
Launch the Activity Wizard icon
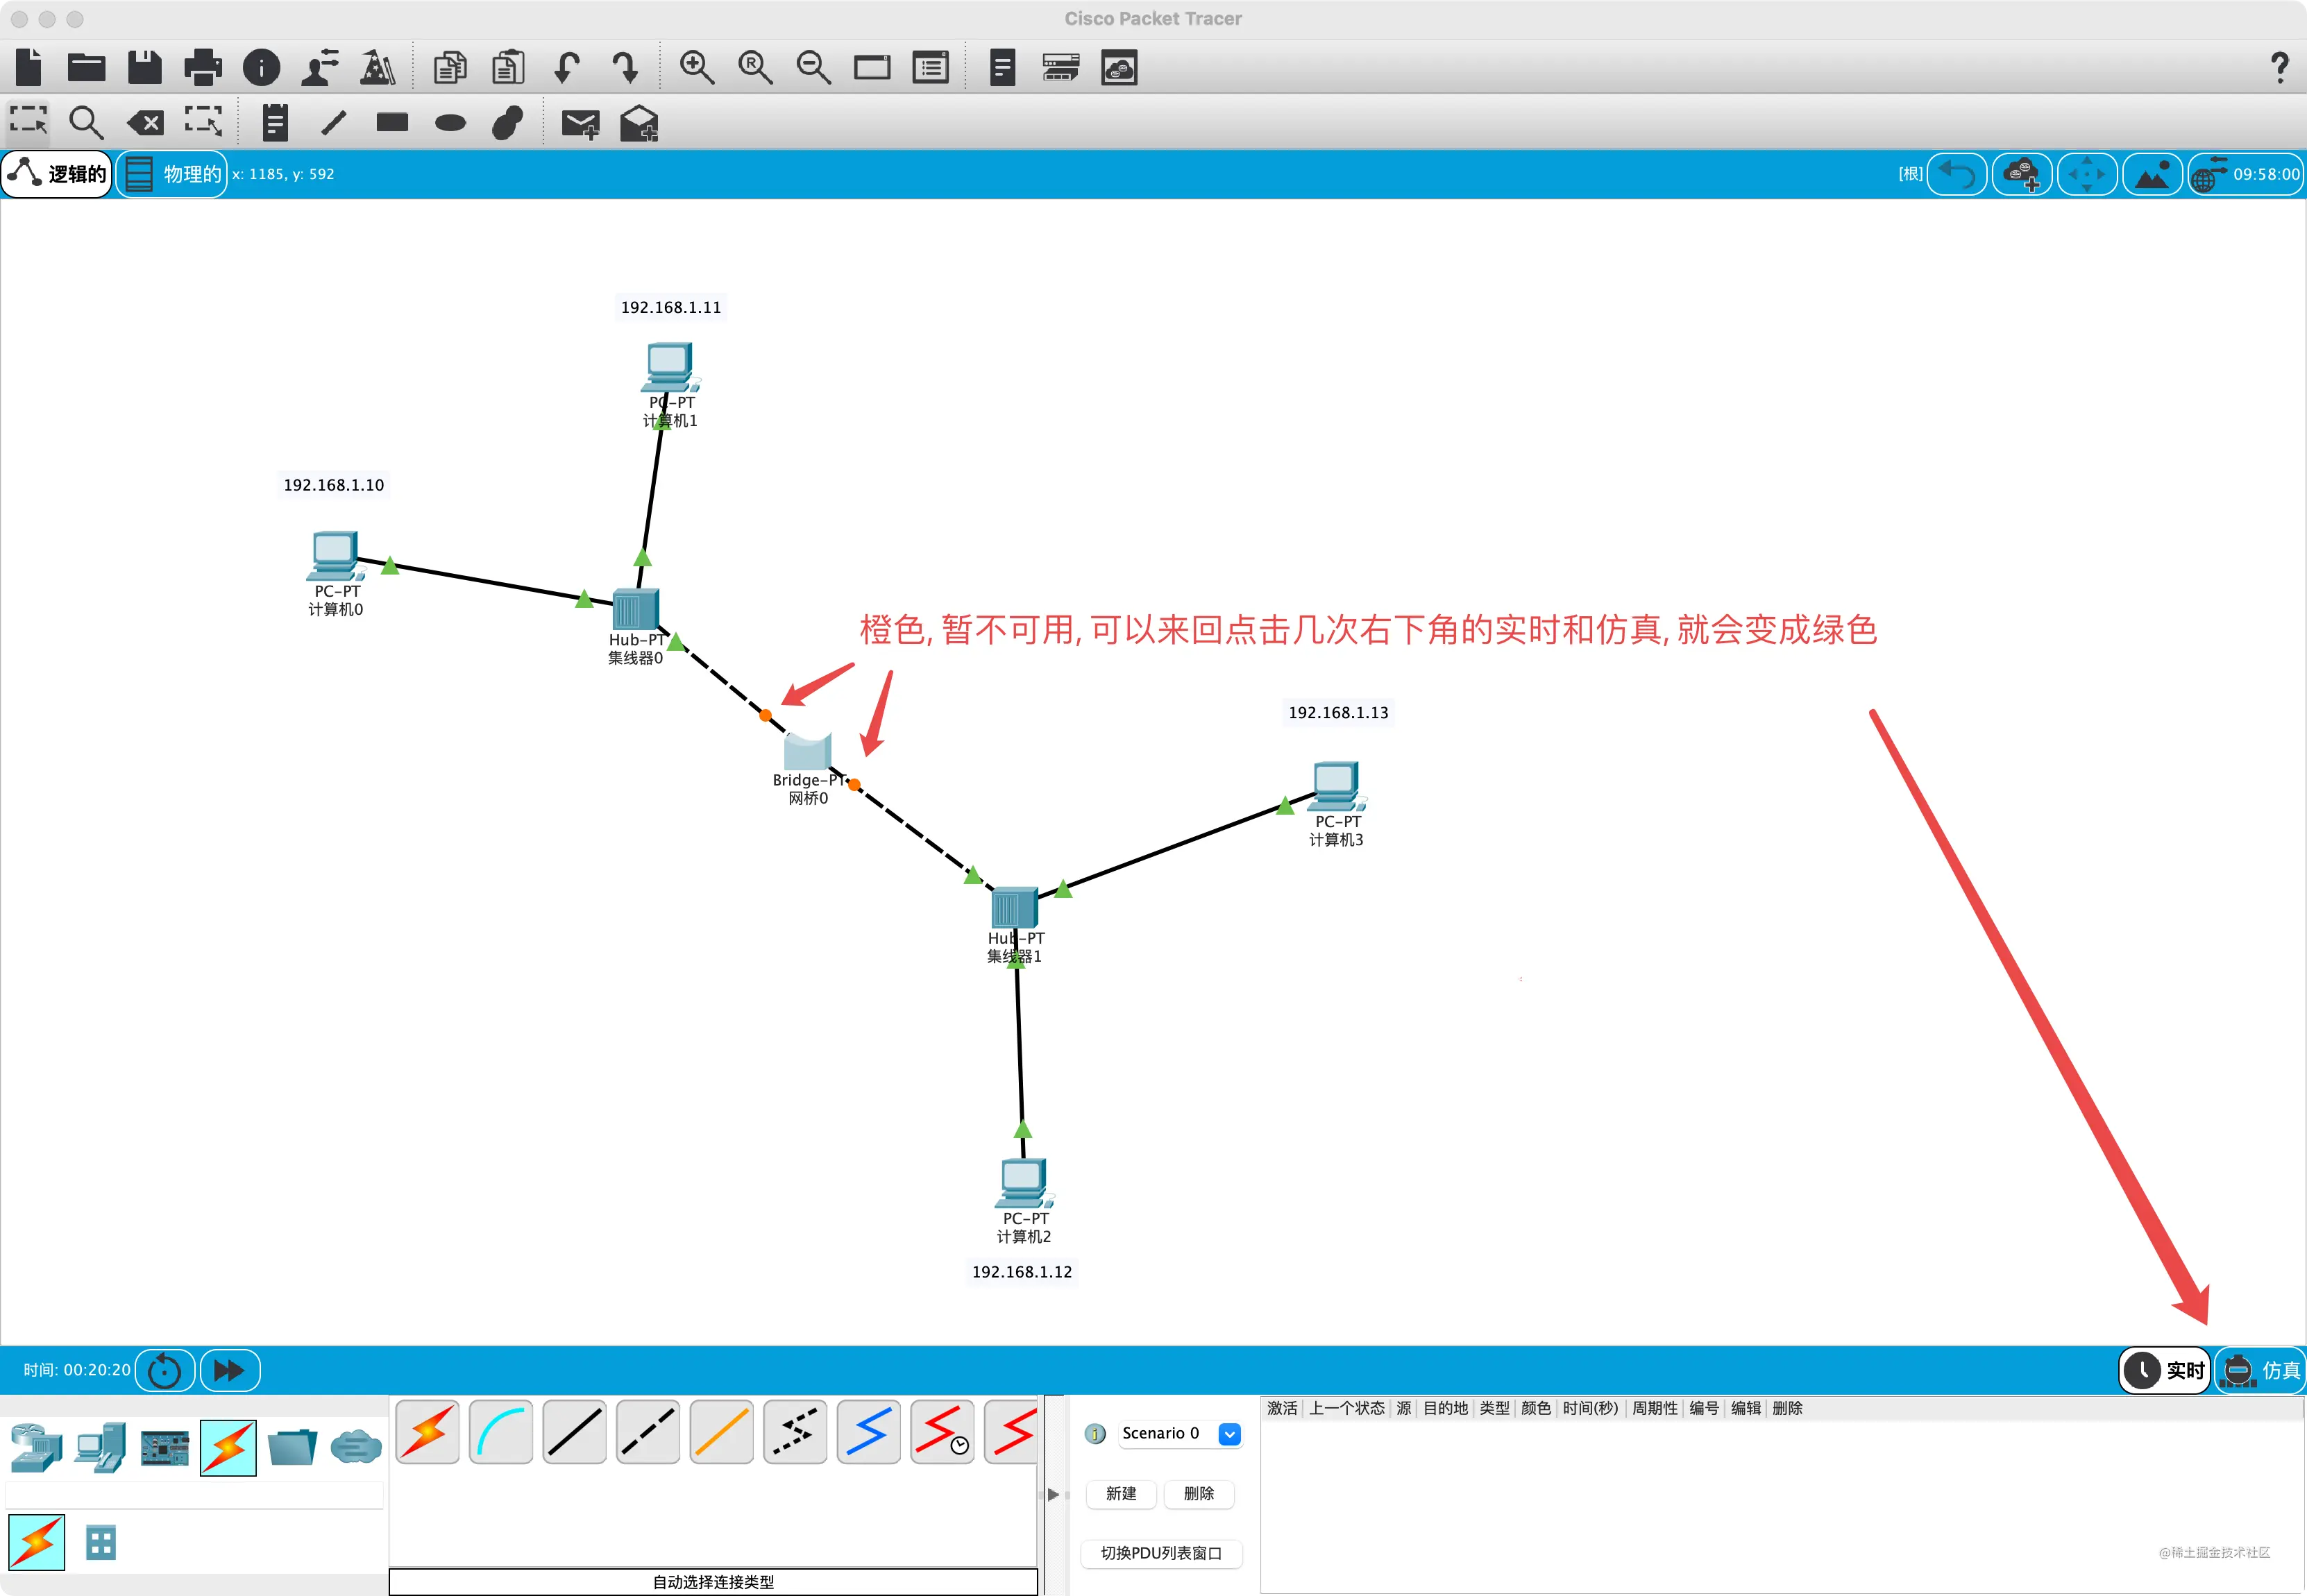377,67
